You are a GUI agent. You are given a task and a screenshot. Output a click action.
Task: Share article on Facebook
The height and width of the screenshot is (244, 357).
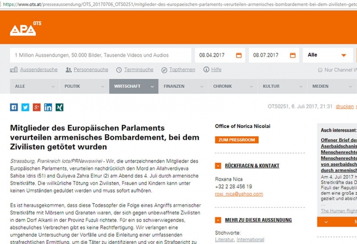point(14,107)
